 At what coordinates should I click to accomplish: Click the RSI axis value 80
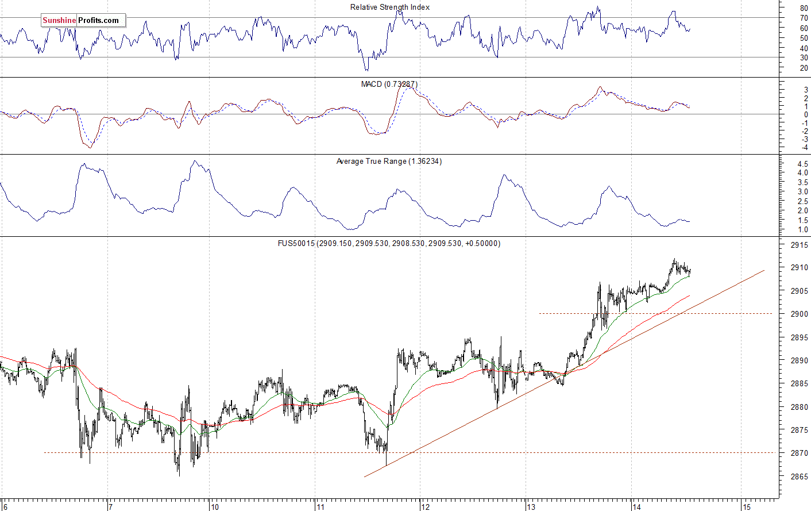pyautogui.click(x=804, y=9)
